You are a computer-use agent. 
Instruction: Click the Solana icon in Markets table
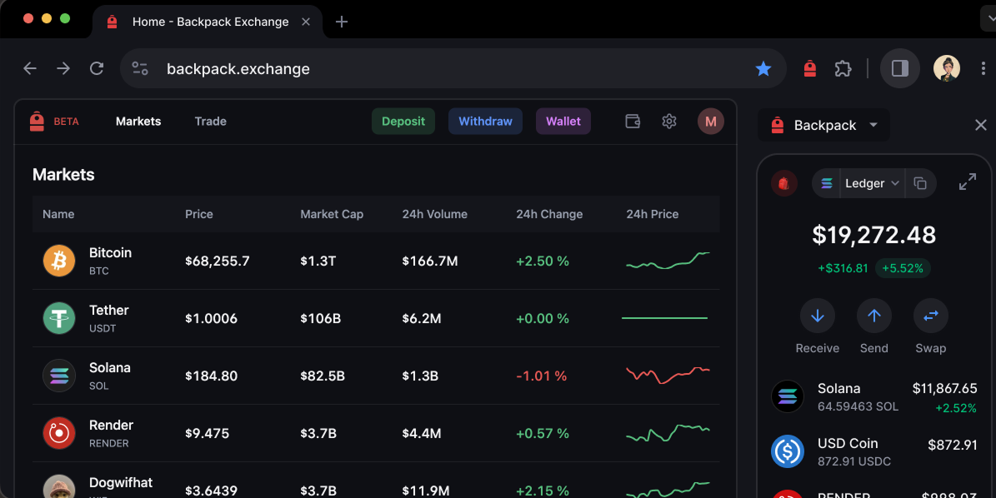click(x=59, y=376)
